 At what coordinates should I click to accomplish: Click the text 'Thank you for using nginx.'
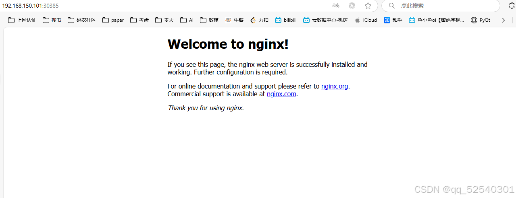tap(206, 108)
